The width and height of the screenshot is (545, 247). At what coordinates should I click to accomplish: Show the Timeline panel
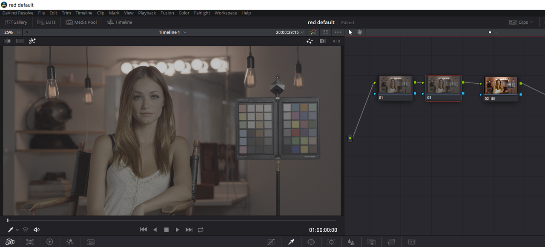[x=120, y=22]
